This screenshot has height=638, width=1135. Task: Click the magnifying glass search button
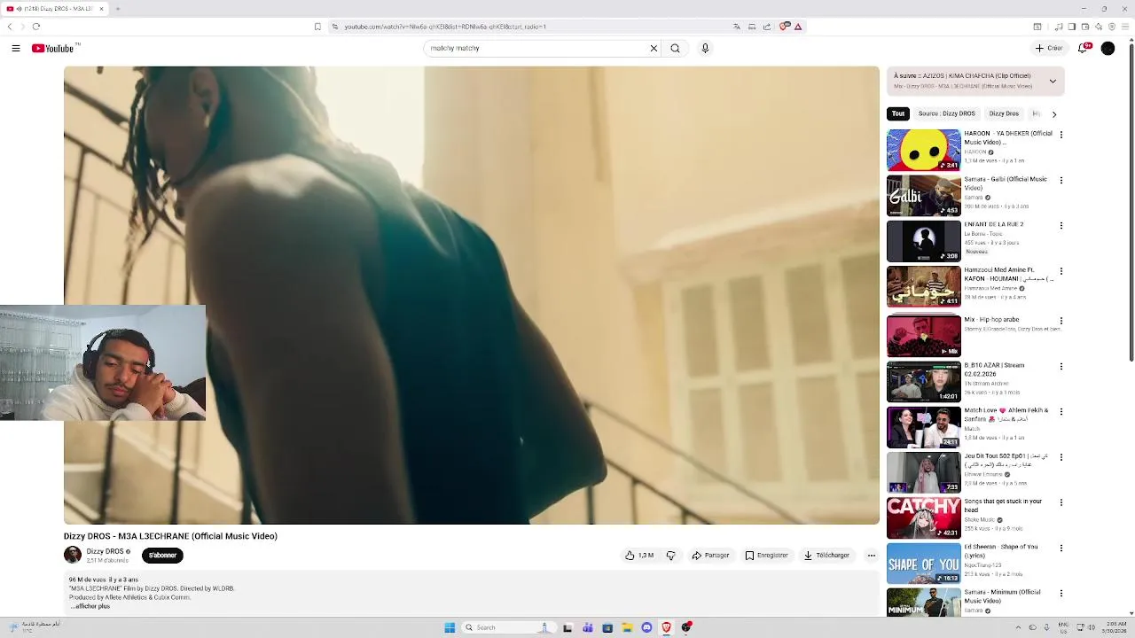pyautogui.click(x=675, y=49)
